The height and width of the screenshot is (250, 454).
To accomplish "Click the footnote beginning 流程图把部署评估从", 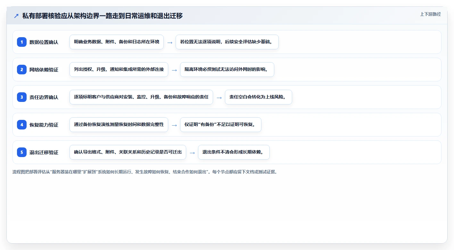I will [145, 172].
